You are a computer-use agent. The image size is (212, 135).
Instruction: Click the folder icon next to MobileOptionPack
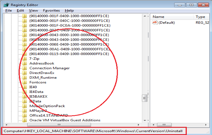pos(25,106)
